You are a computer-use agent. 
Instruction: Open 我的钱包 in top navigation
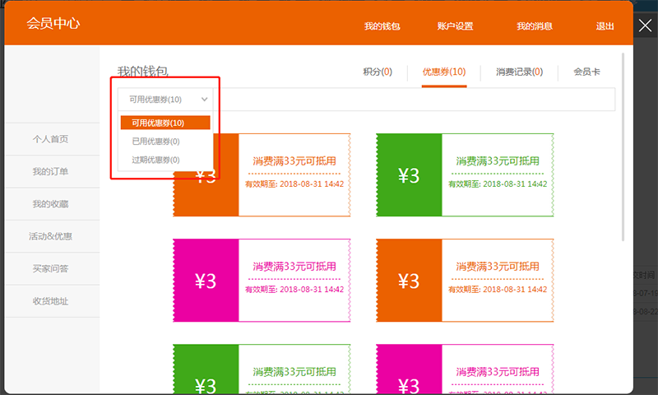(382, 26)
